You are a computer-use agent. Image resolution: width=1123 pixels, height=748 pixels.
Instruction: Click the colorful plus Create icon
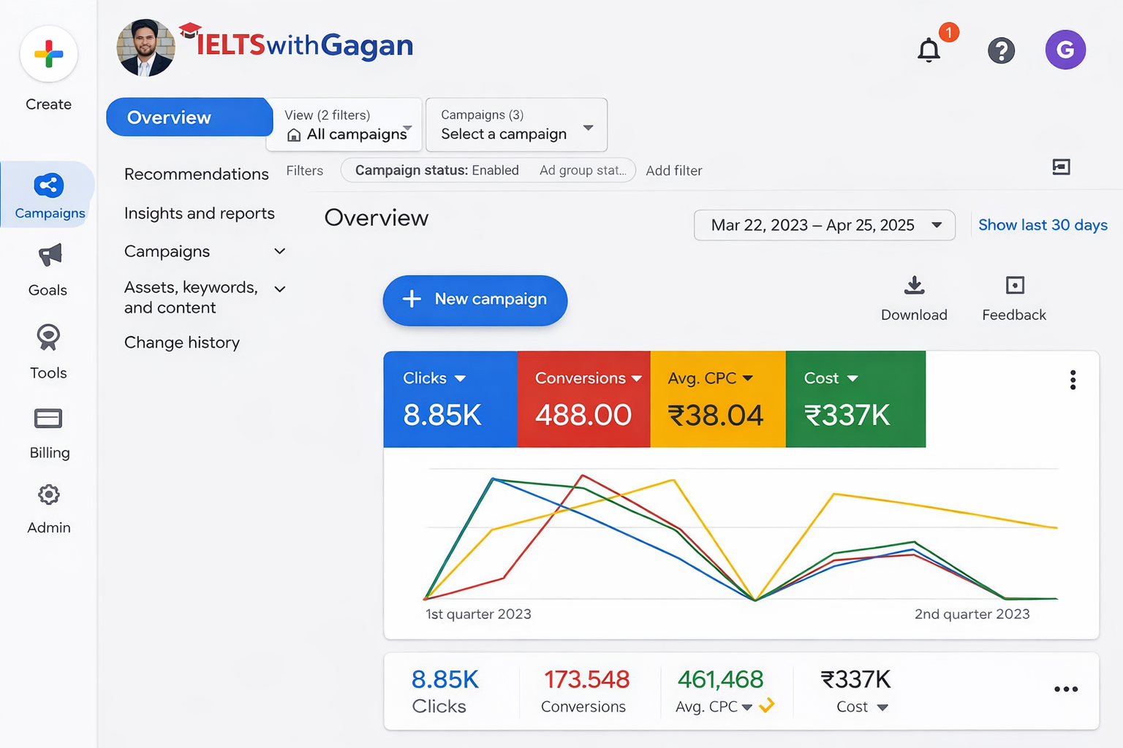click(49, 54)
